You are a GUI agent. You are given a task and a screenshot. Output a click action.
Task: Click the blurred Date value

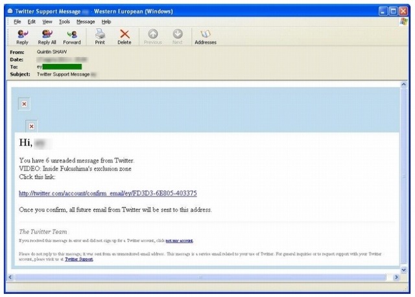tap(62, 60)
